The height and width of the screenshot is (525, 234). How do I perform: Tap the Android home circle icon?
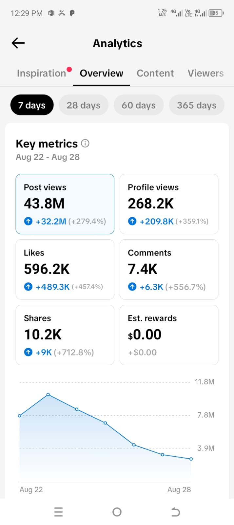(x=117, y=512)
